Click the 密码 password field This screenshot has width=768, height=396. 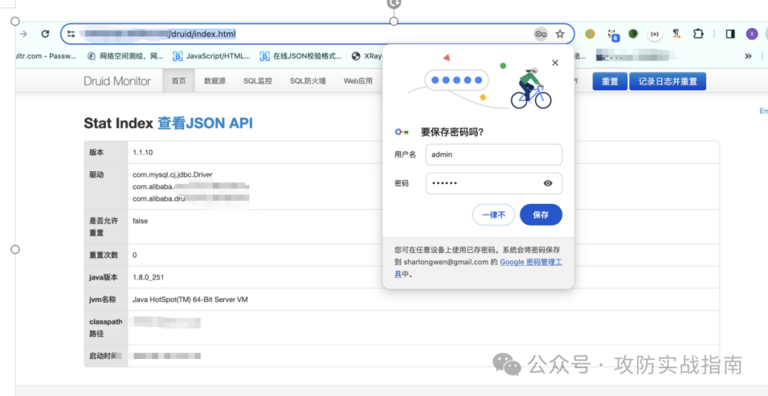point(494,183)
